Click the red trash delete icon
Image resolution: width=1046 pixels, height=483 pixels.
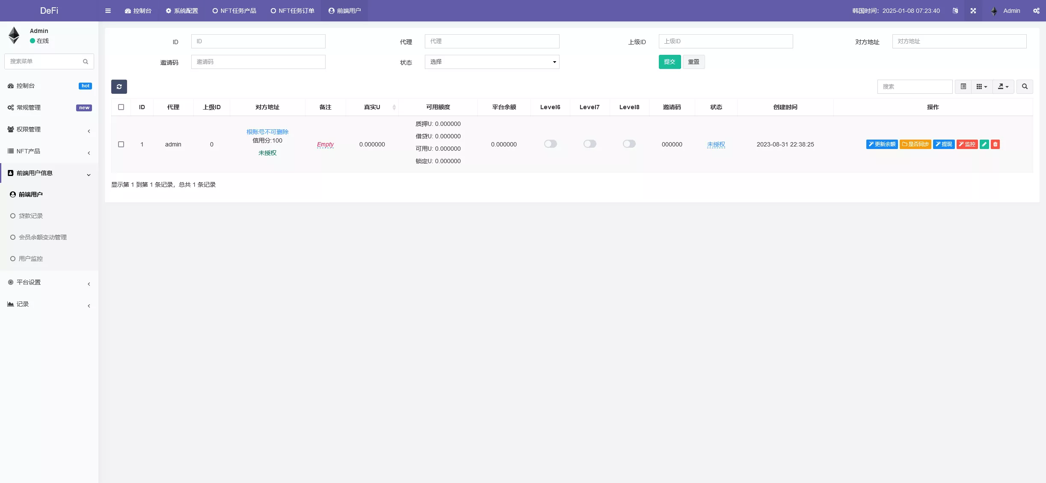click(995, 144)
